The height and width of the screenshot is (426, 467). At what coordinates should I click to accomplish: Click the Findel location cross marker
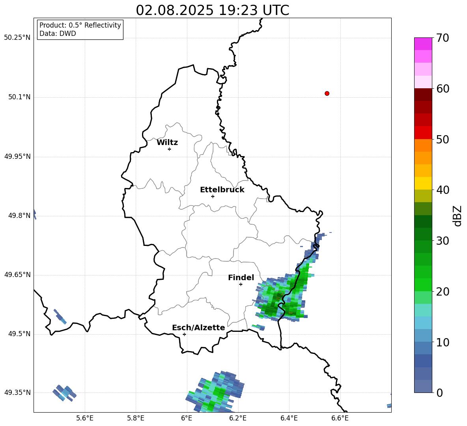[241, 285]
